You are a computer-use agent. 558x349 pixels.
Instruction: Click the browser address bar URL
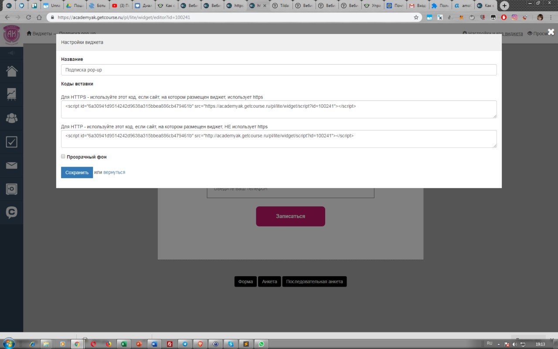tap(124, 17)
